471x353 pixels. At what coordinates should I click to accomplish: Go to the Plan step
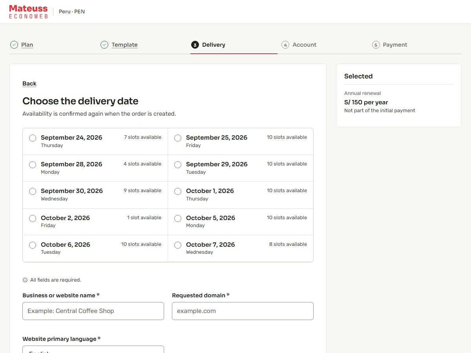click(x=27, y=45)
